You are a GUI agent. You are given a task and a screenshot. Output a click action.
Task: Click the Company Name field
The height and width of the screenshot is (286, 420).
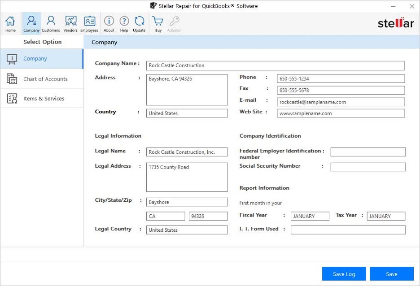pyautogui.click(x=276, y=65)
